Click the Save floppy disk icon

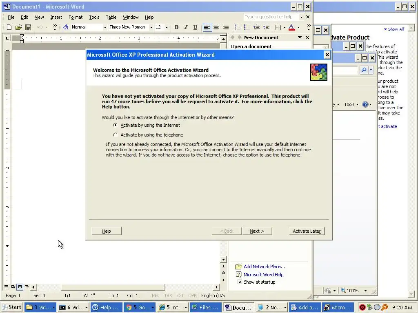pyautogui.click(x=28, y=27)
